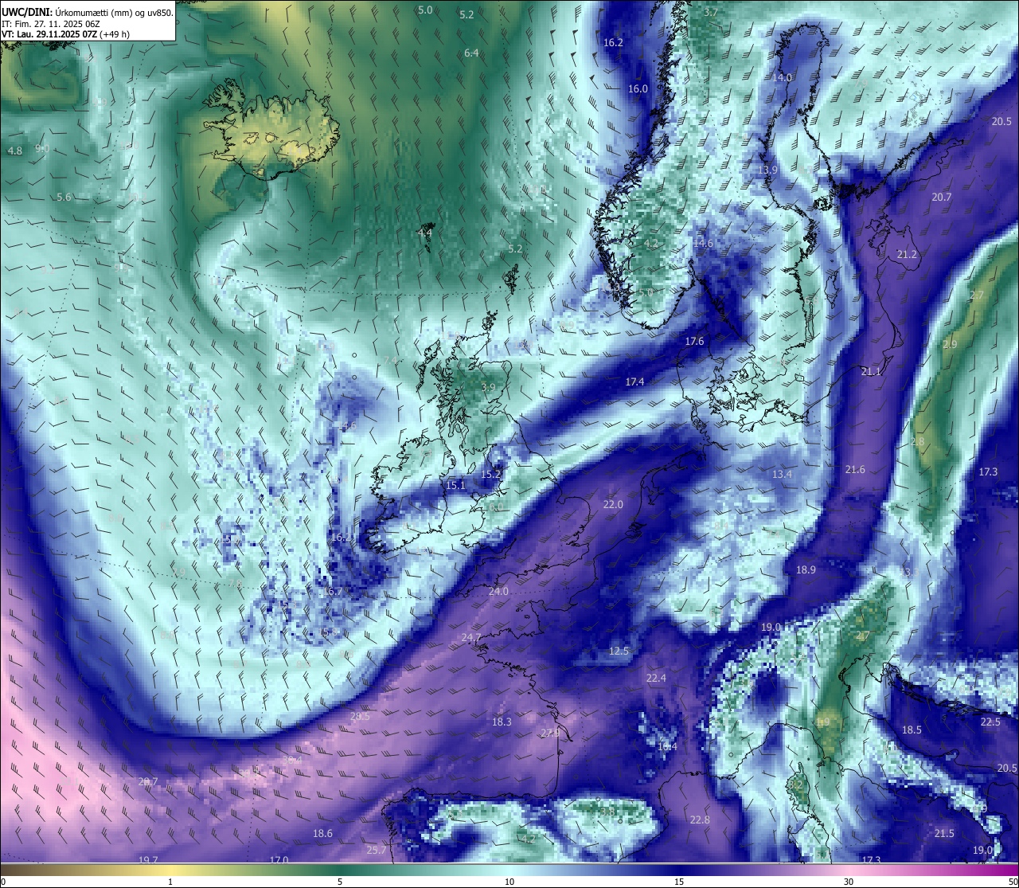Screen dimensions: 1019x888
Task: Click the map value 22.4
Action: (656, 679)
